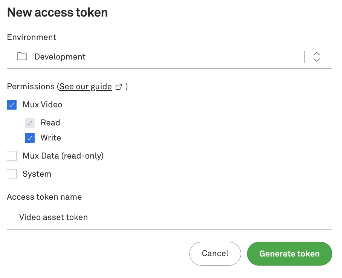Click the grayed checkmark in Read checkbox
The width and height of the screenshot is (342, 278).
(29, 122)
